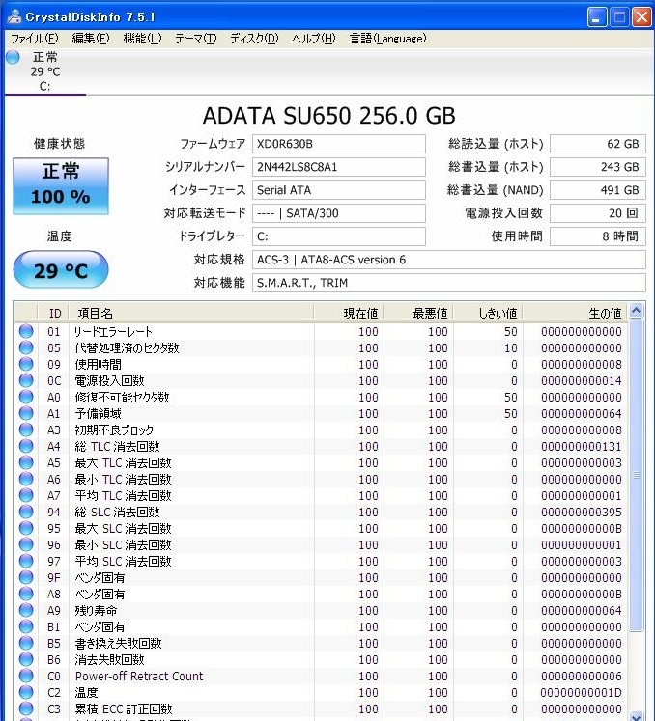Click status orb for 05 代替処理済のセクタ数
Image resolution: width=655 pixels, height=721 pixels.
pyautogui.click(x=26, y=347)
